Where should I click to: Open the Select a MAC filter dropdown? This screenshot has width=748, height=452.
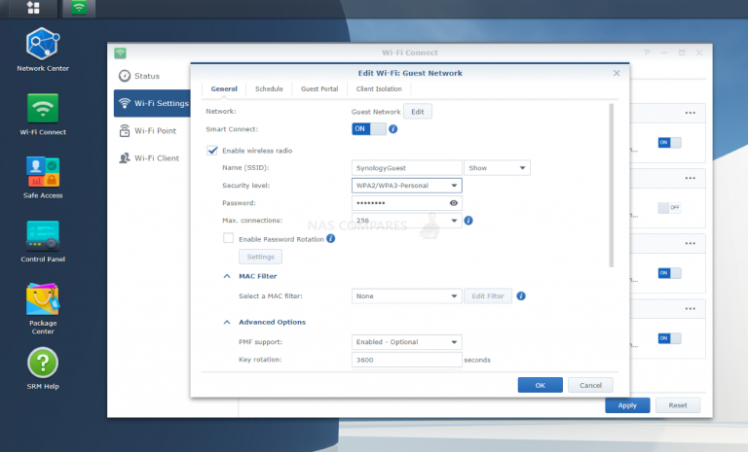click(406, 296)
